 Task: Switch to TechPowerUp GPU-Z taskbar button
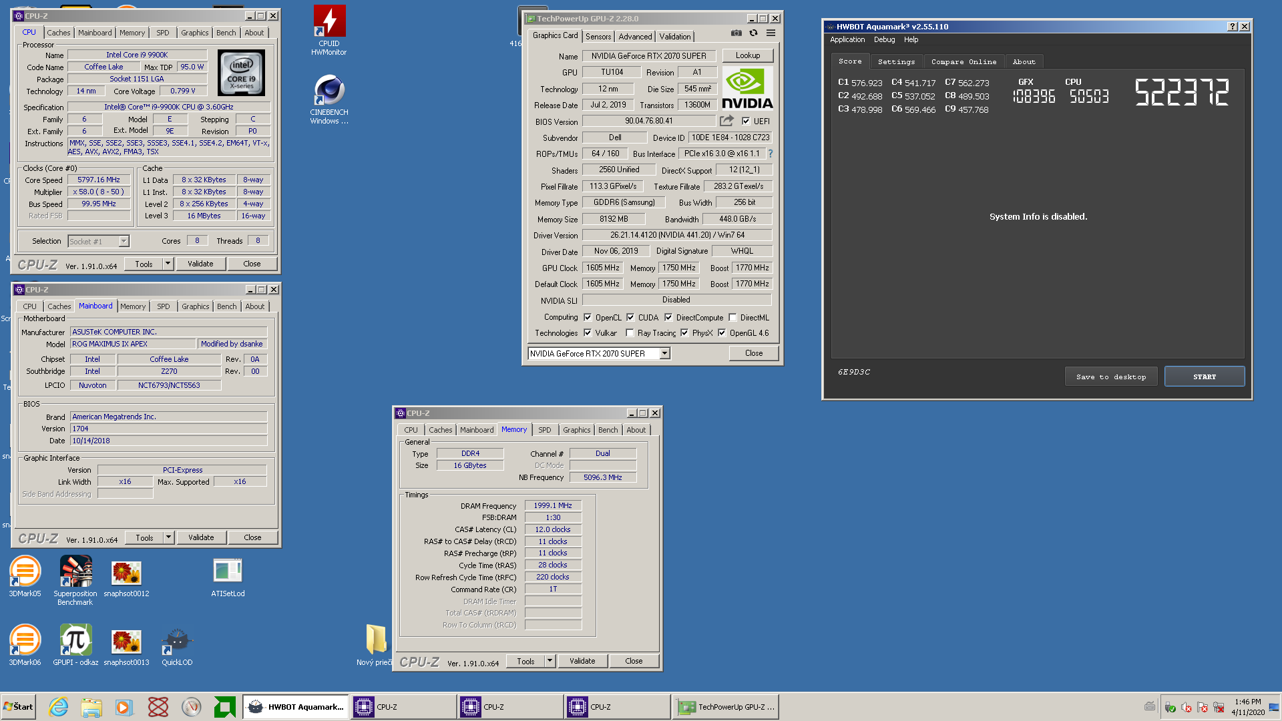tap(726, 707)
